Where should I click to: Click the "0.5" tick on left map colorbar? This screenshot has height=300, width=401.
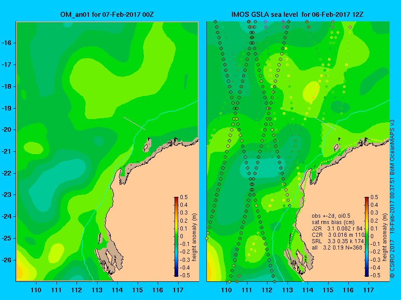click(184, 197)
